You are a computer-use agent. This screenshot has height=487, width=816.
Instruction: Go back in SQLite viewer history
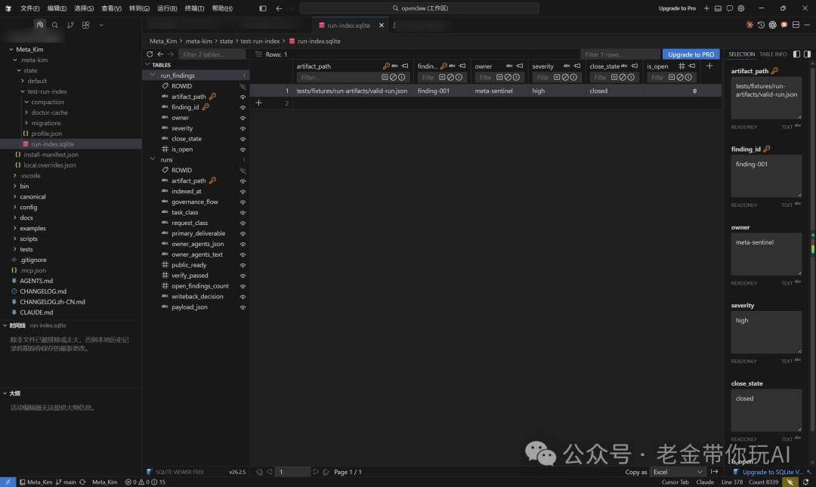(x=160, y=54)
